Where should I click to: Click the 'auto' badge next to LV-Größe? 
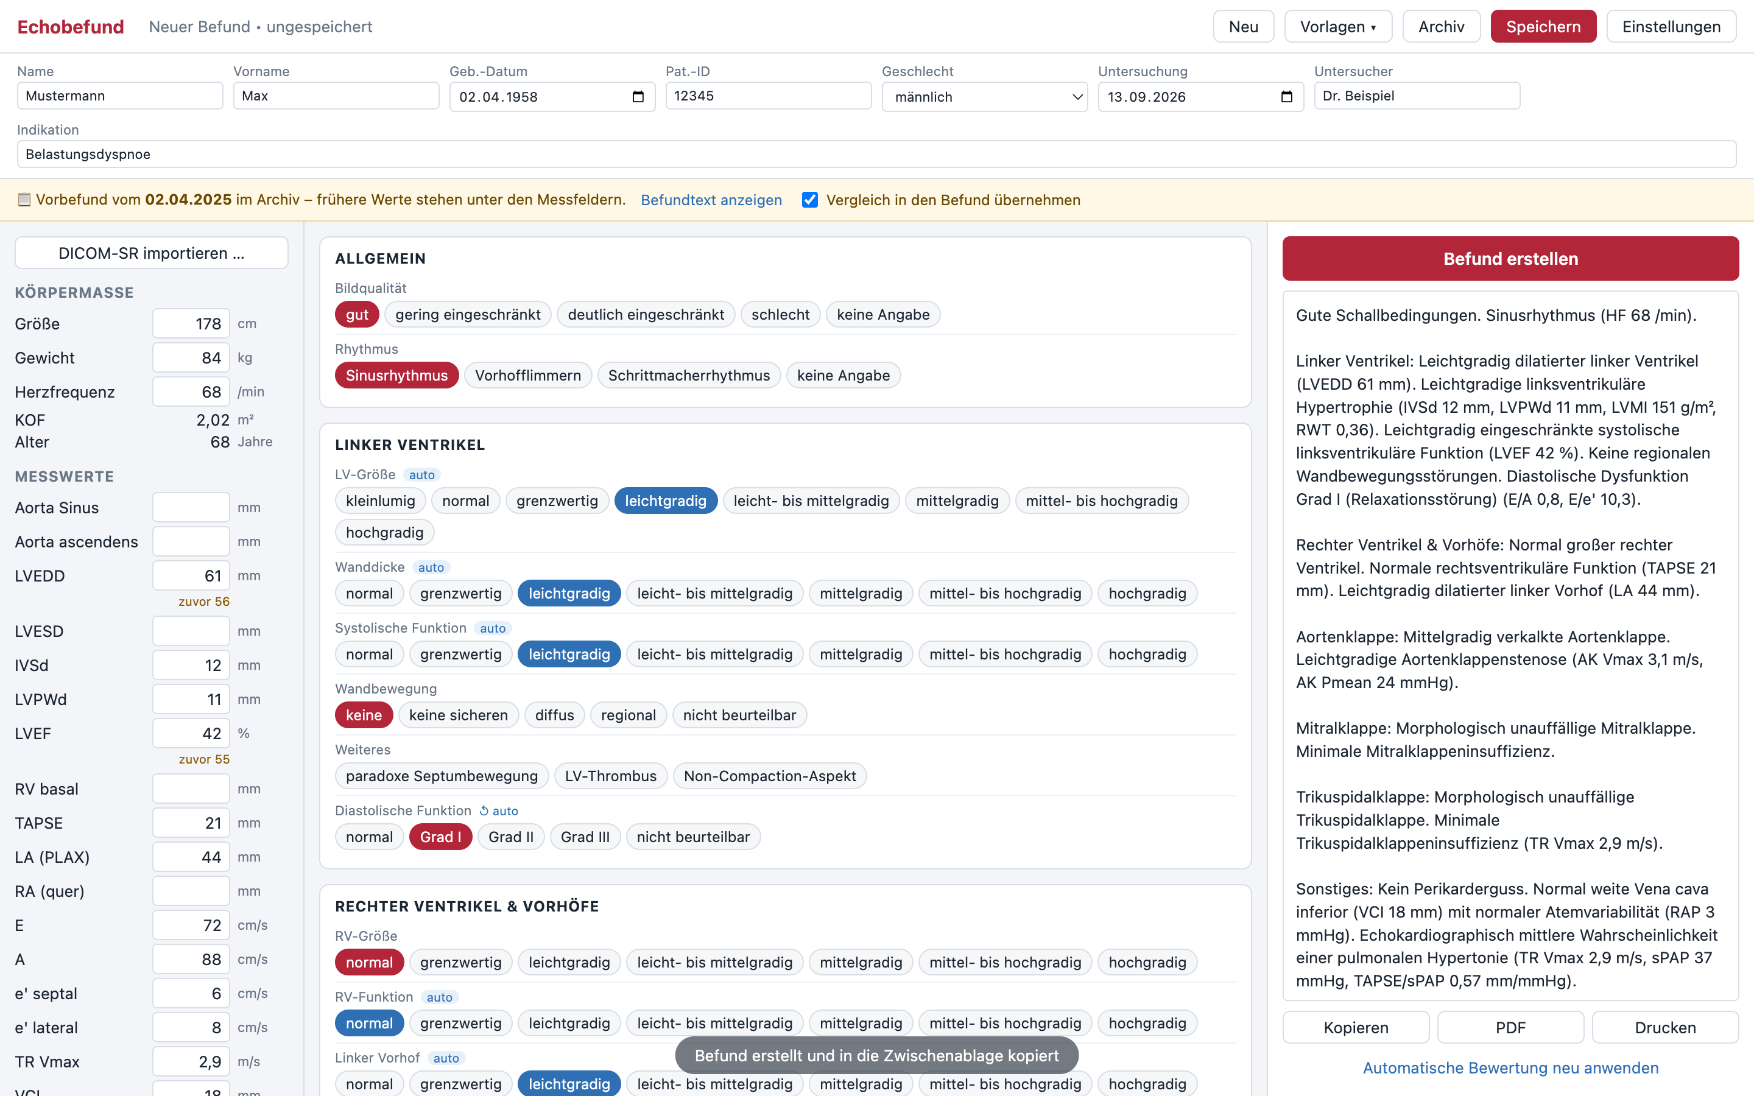point(422,475)
